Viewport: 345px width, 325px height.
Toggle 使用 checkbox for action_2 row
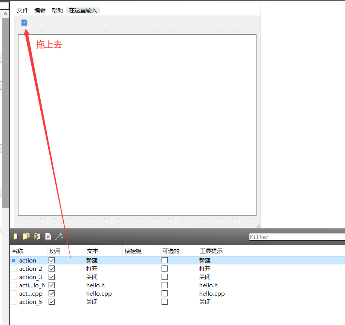pyautogui.click(x=52, y=269)
